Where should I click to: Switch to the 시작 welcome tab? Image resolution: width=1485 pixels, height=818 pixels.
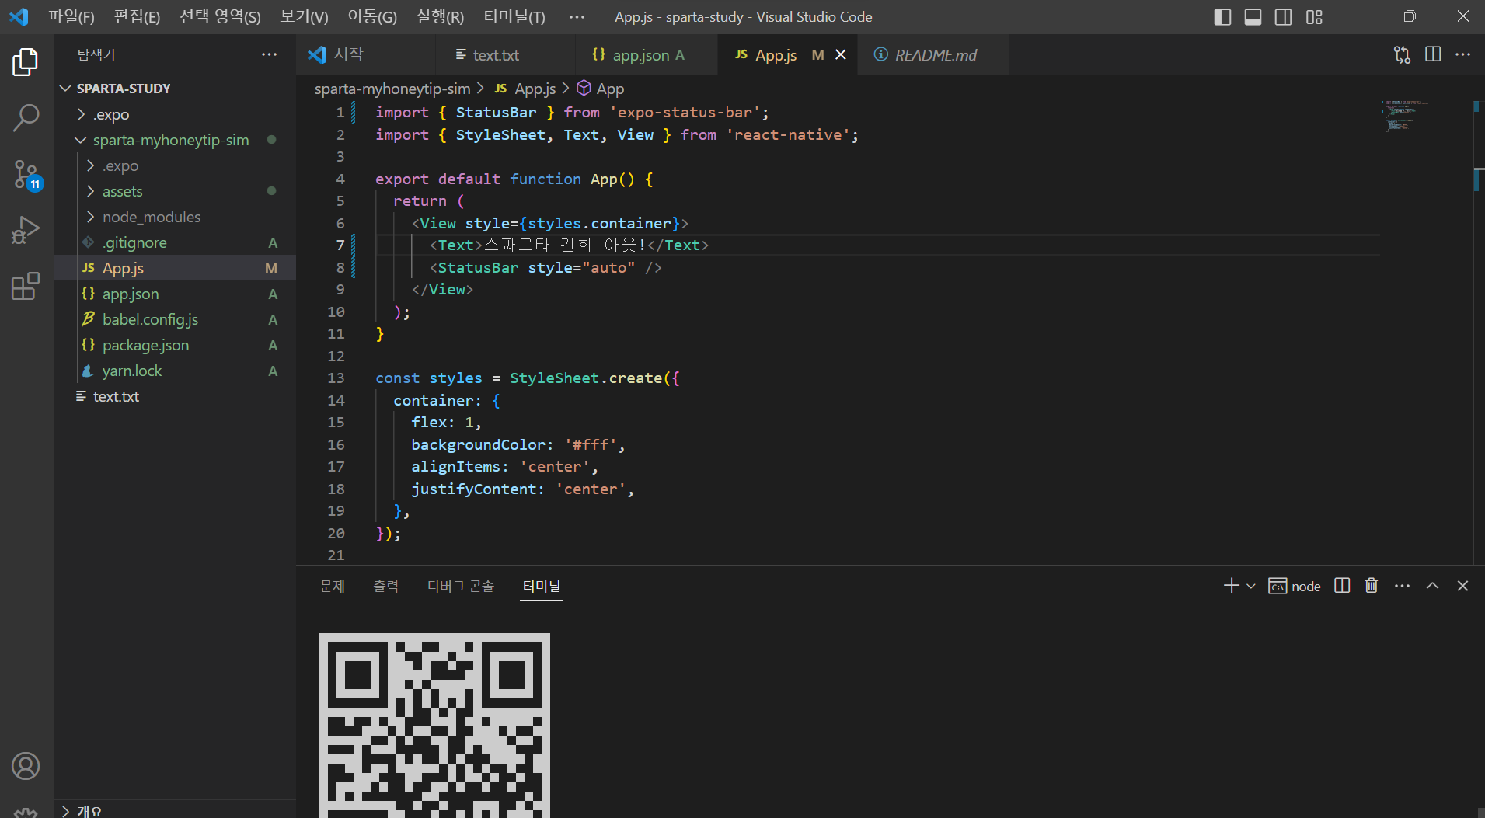coord(365,54)
